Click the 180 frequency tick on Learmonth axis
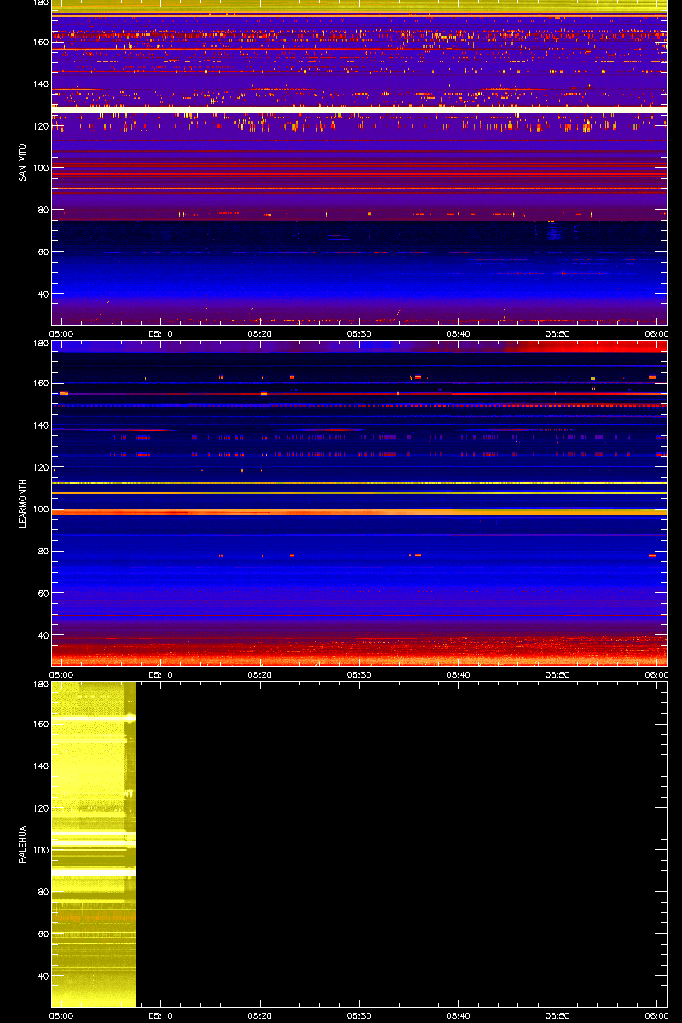 pyautogui.click(x=41, y=344)
